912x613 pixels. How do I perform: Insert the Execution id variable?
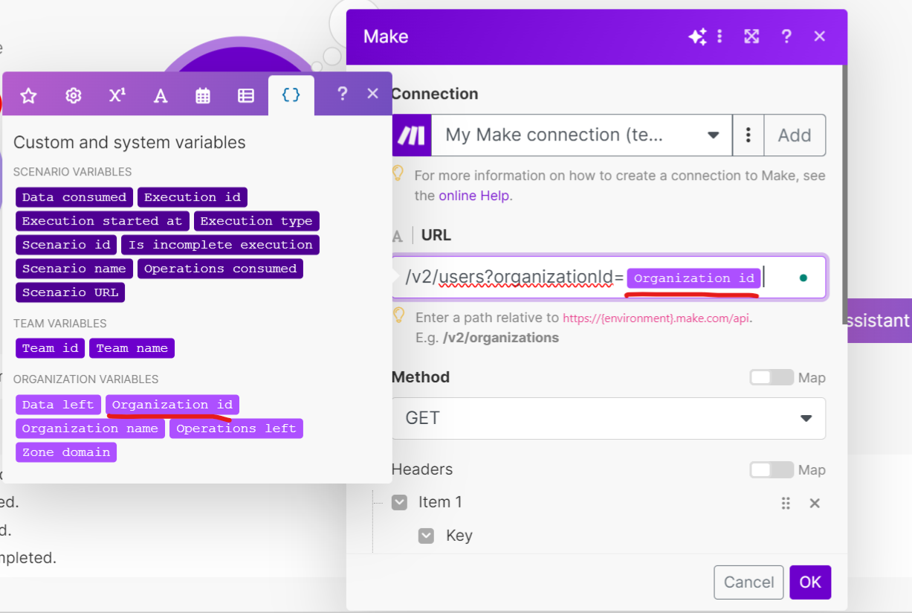(193, 197)
